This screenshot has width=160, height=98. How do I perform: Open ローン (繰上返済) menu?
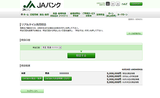[111, 14]
